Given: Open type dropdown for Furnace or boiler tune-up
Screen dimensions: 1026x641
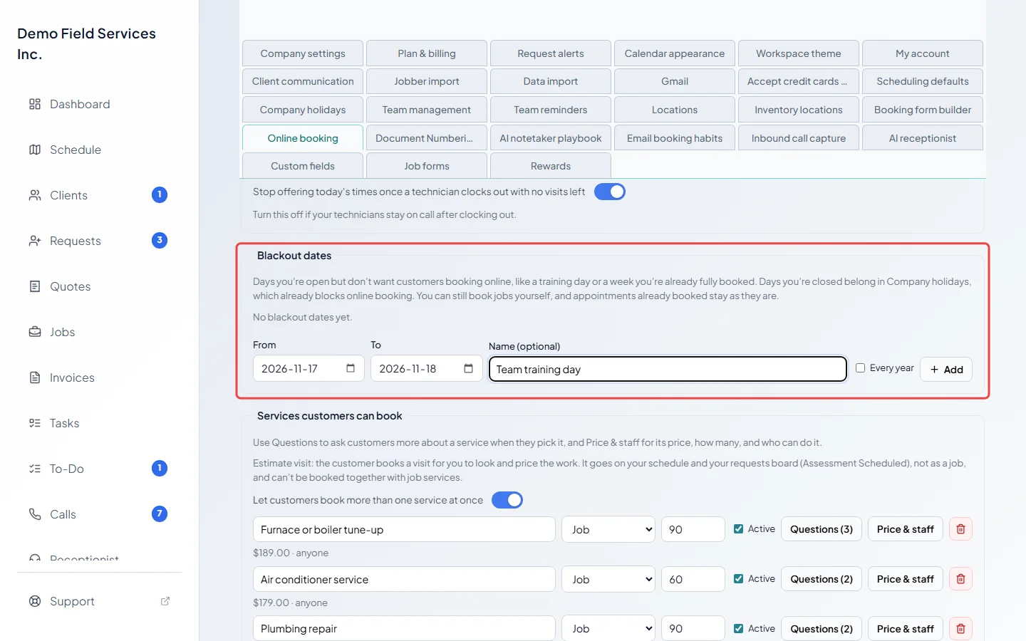Looking at the screenshot, I should pyautogui.click(x=608, y=529).
